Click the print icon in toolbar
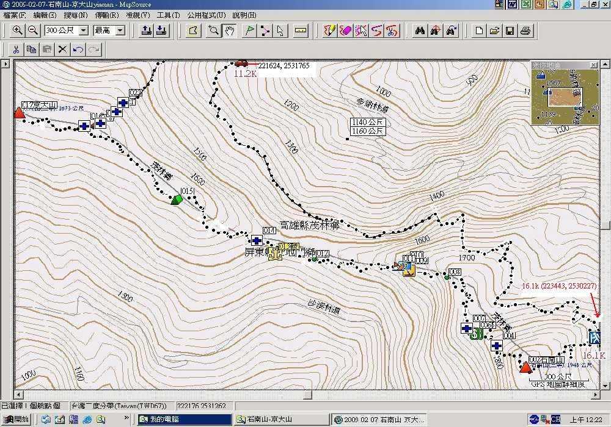Image resolution: width=611 pixels, height=427 pixels. [x=525, y=30]
